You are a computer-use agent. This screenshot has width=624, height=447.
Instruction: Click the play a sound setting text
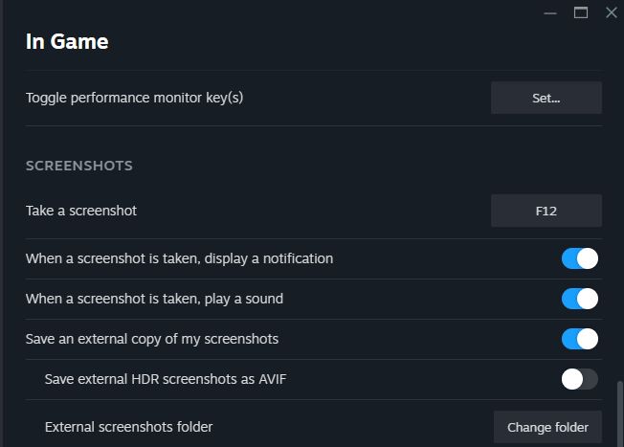(154, 299)
